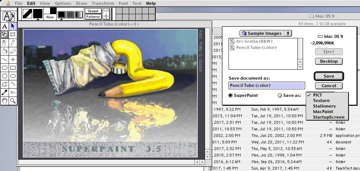Click the Pencil Tube (color) filename field

[x=267, y=85]
